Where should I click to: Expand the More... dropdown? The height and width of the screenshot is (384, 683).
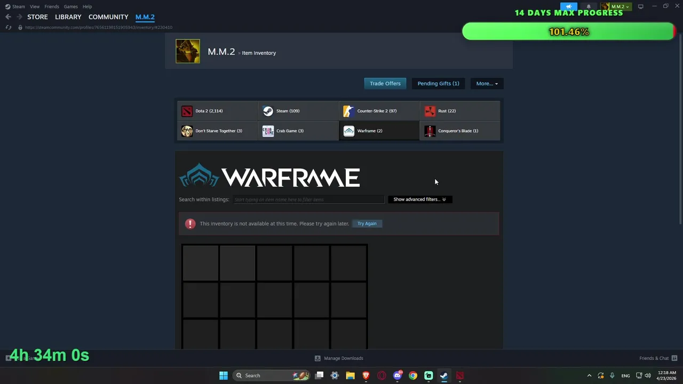487,83
